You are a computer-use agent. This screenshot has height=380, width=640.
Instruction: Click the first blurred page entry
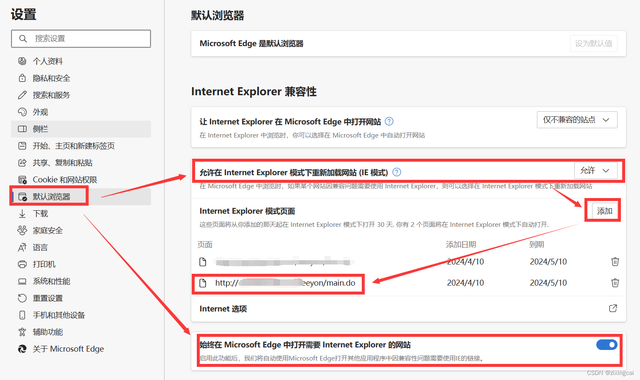[283, 262]
